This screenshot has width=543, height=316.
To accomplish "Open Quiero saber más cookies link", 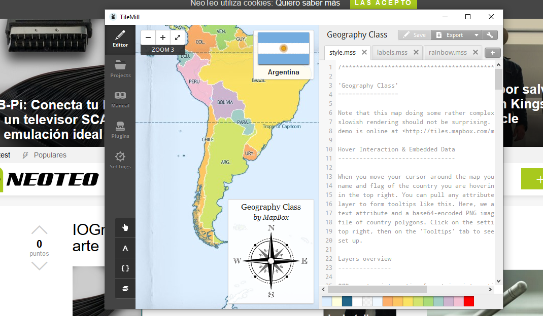I will [x=308, y=4].
